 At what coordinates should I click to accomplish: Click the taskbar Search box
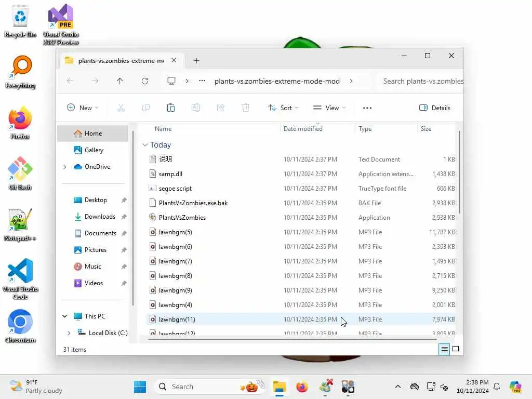(211, 387)
